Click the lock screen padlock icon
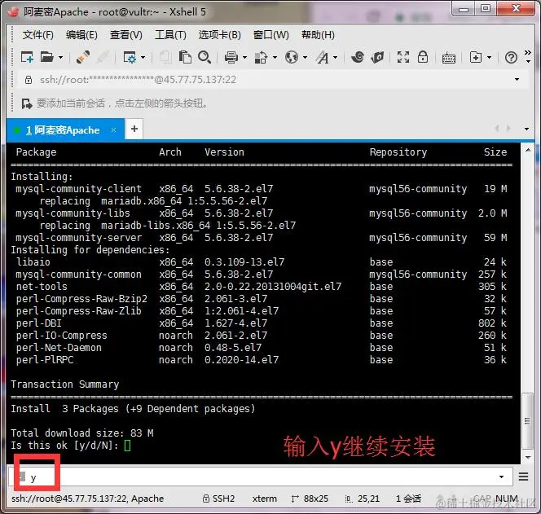541x514 pixels. click(423, 57)
